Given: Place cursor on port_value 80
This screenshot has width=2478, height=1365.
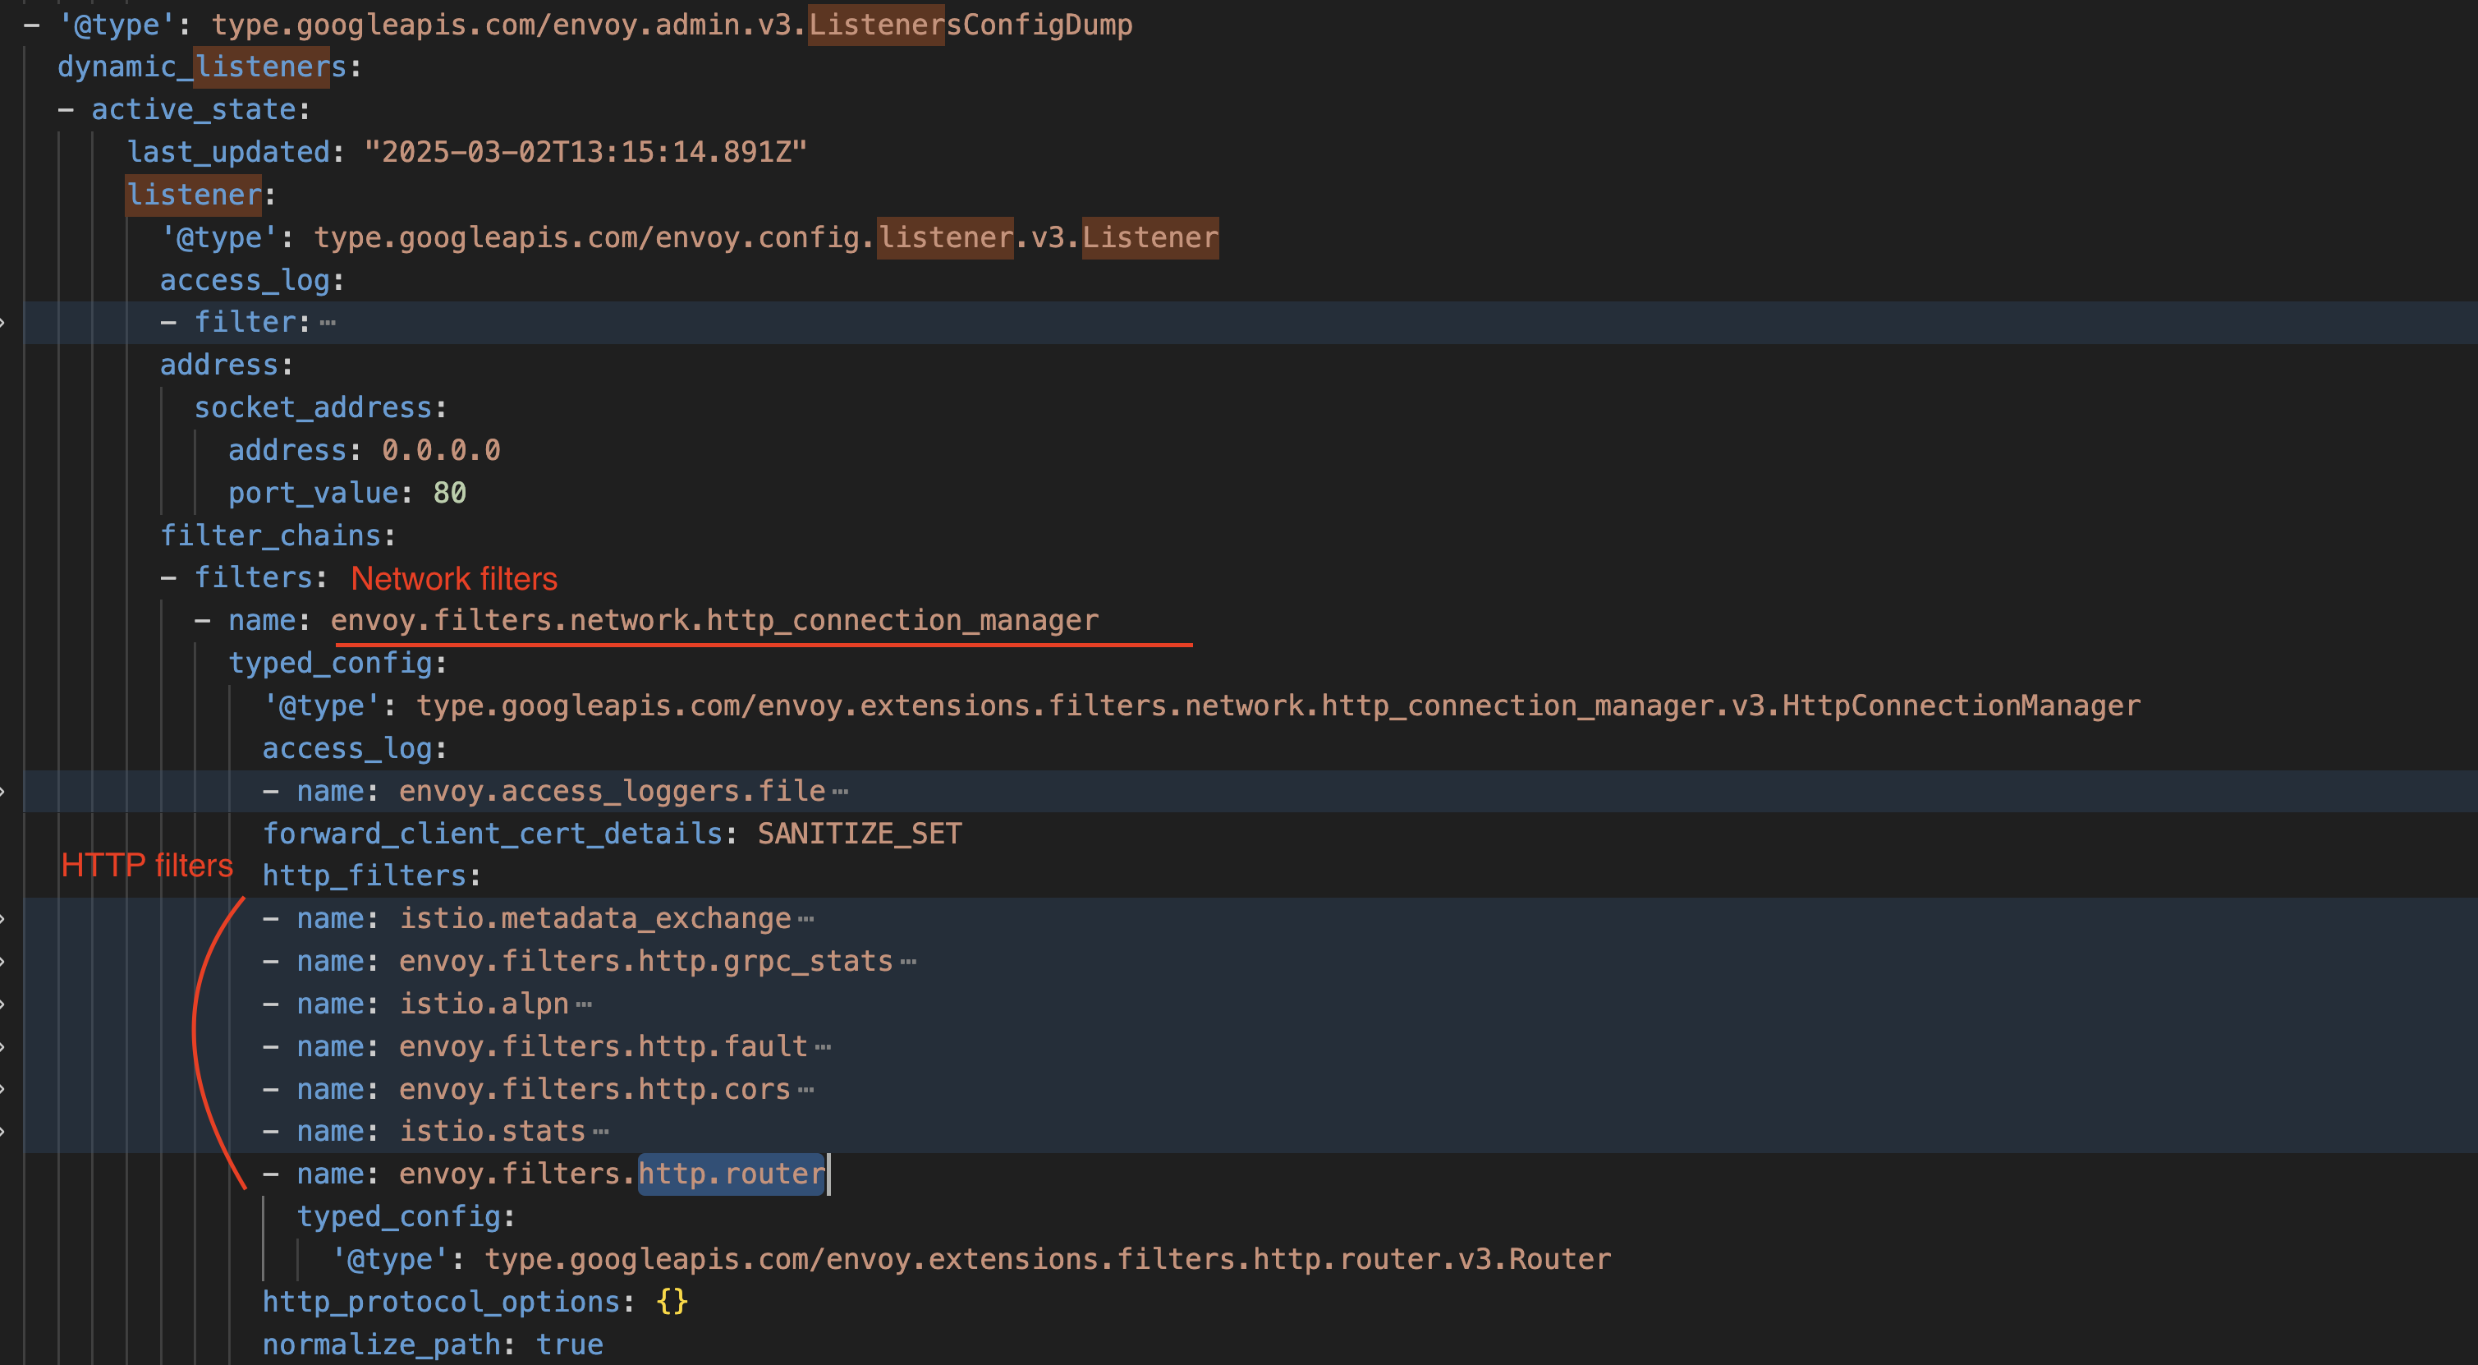Looking at the screenshot, I should click(x=449, y=494).
